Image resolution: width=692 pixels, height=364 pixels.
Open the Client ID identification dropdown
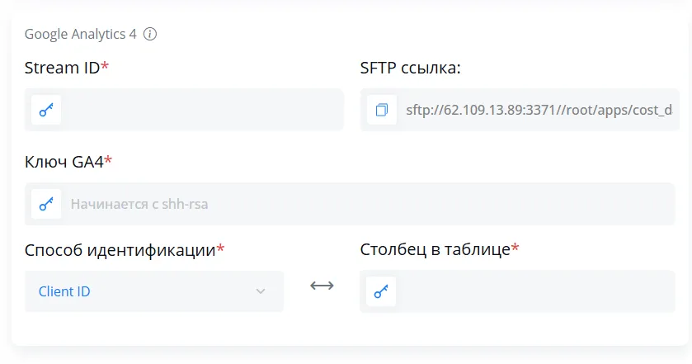154,291
